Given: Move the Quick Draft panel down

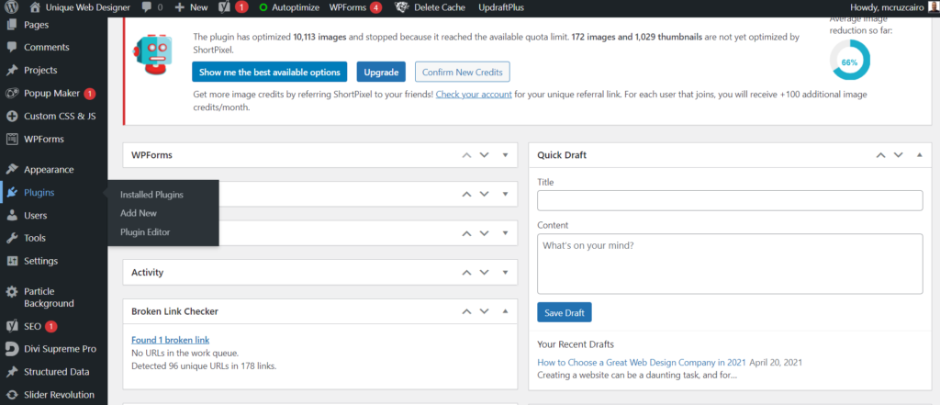Looking at the screenshot, I should coord(898,155).
